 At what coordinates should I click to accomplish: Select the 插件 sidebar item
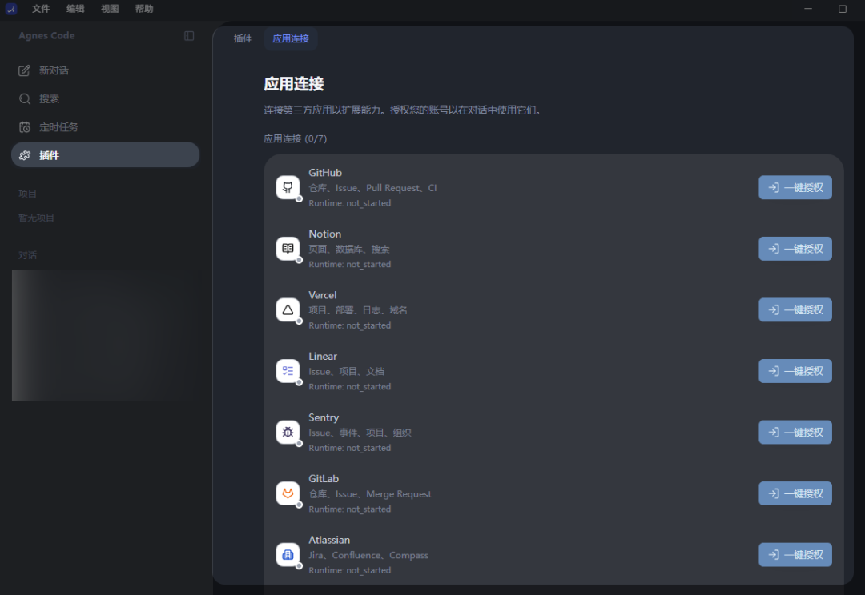pos(105,155)
